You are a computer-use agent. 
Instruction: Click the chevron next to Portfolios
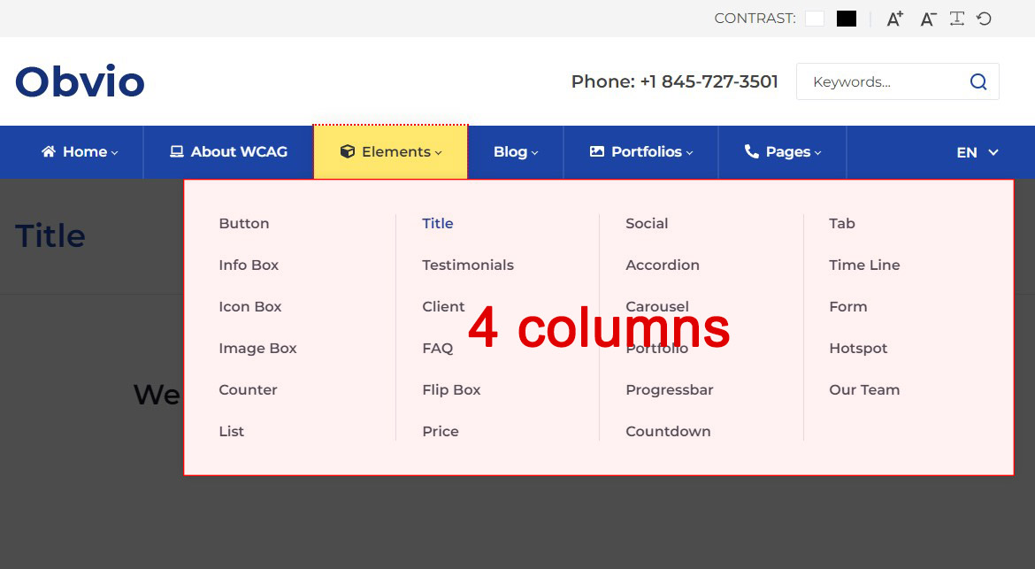pos(689,153)
